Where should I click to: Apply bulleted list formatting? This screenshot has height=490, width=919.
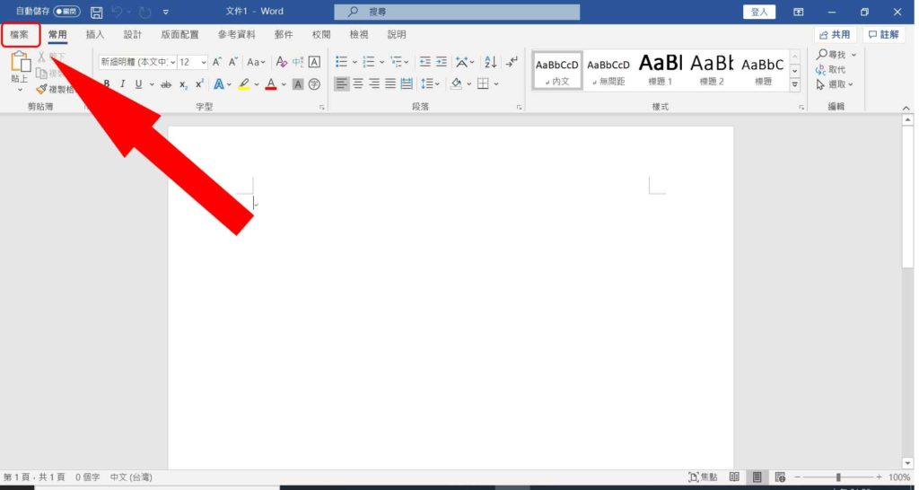pos(342,62)
